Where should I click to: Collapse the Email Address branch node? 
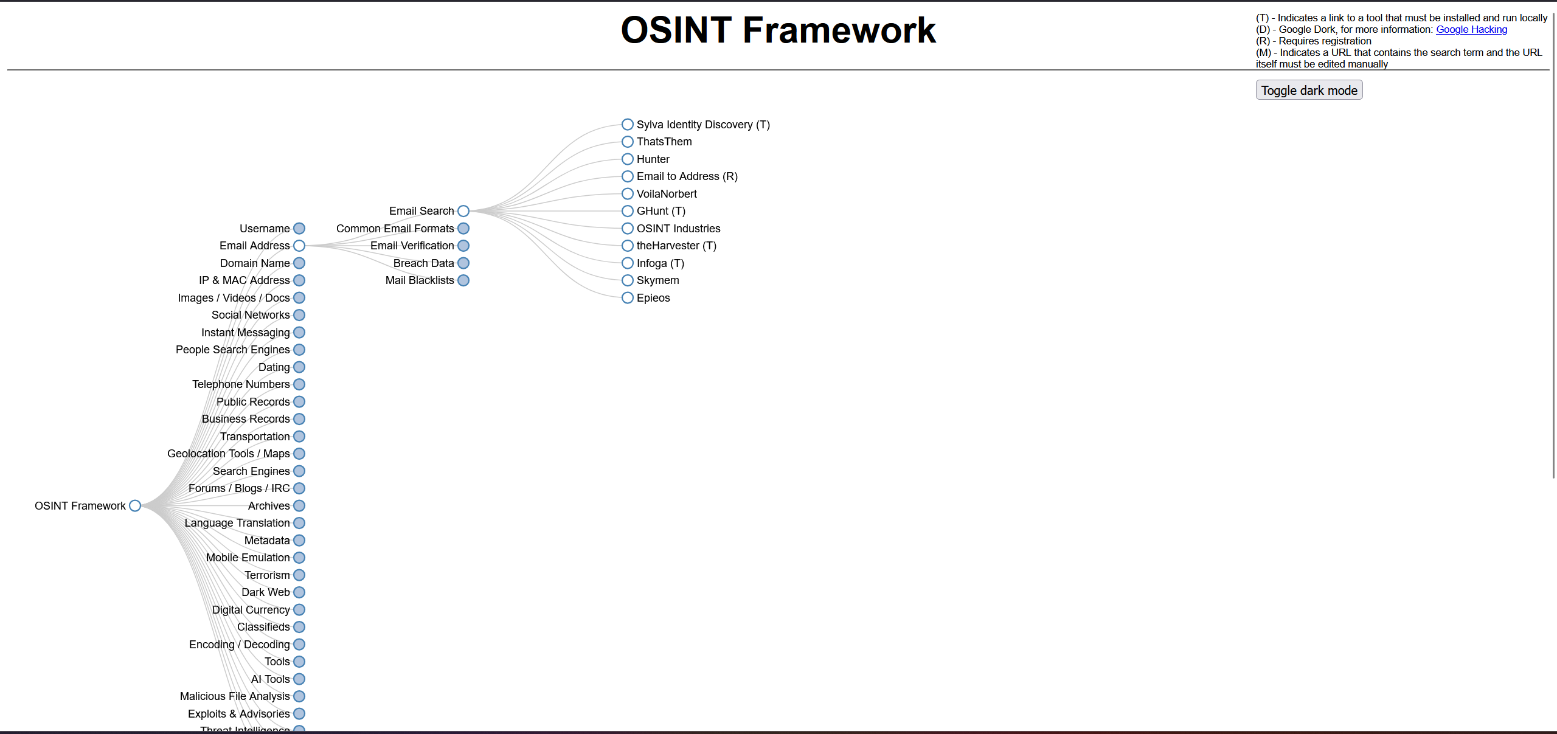tap(299, 246)
